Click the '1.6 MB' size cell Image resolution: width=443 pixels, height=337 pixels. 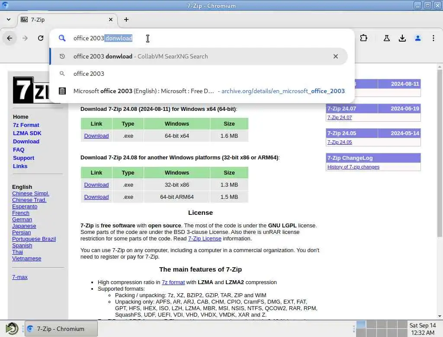229,136
